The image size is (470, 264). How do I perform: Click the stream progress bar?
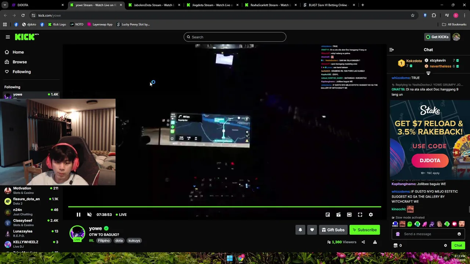coord(224,207)
